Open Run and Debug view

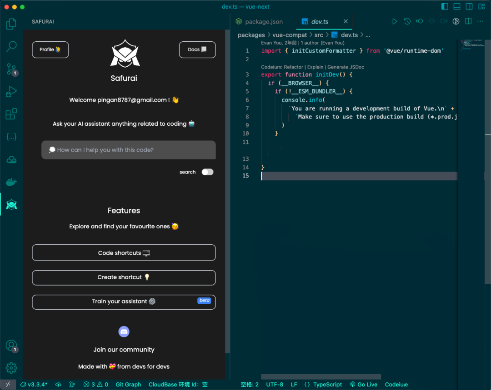tap(11, 92)
